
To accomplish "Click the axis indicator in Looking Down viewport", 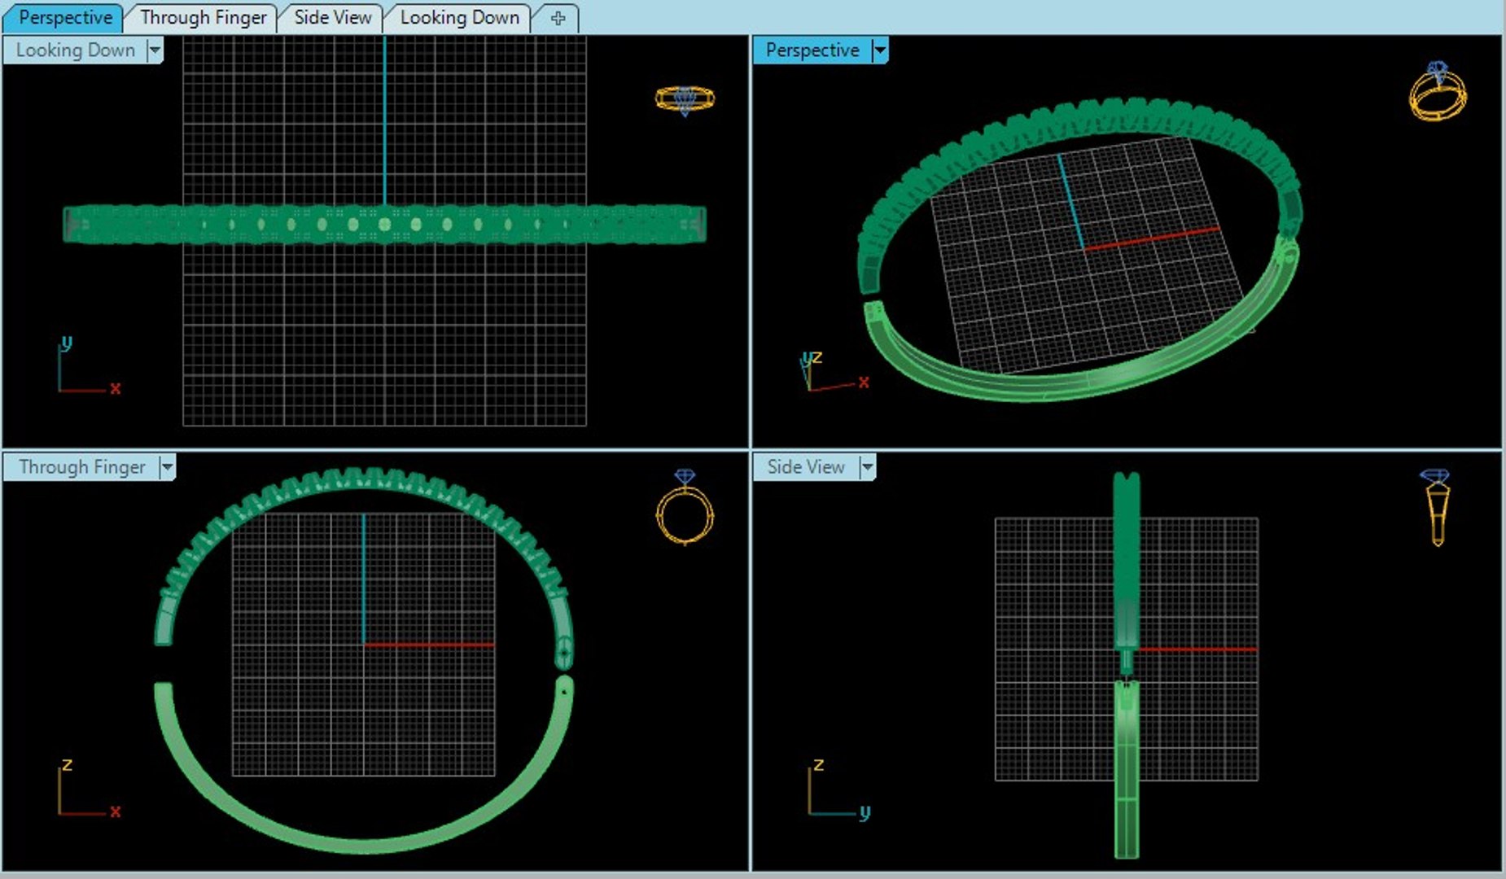I will point(88,366).
